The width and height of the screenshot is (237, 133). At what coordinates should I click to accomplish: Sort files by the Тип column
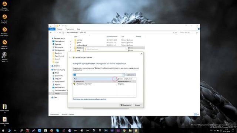click(123, 37)
